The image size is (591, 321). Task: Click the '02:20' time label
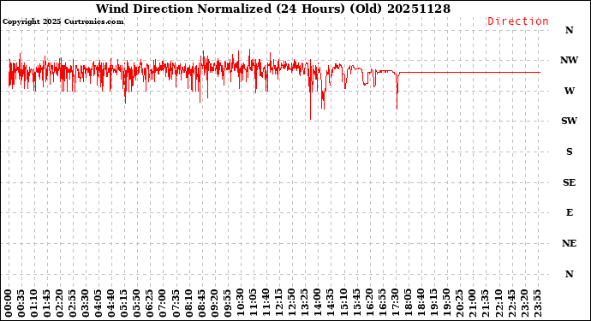[60, 304]
